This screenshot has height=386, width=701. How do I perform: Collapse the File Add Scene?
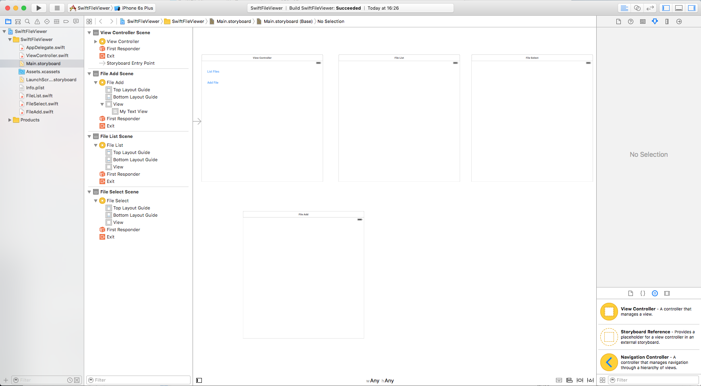(89, 74)
